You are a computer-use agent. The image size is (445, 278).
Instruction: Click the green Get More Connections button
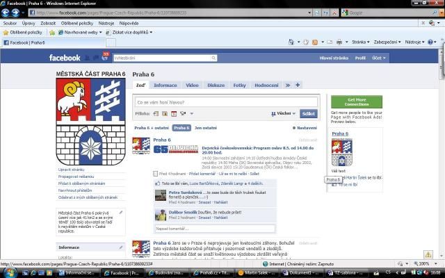click(357, 102)
